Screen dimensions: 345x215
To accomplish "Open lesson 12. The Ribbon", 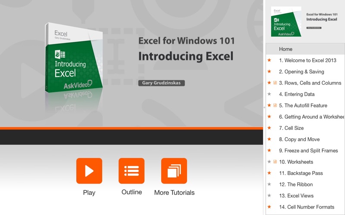I will [x=296, y=184].
